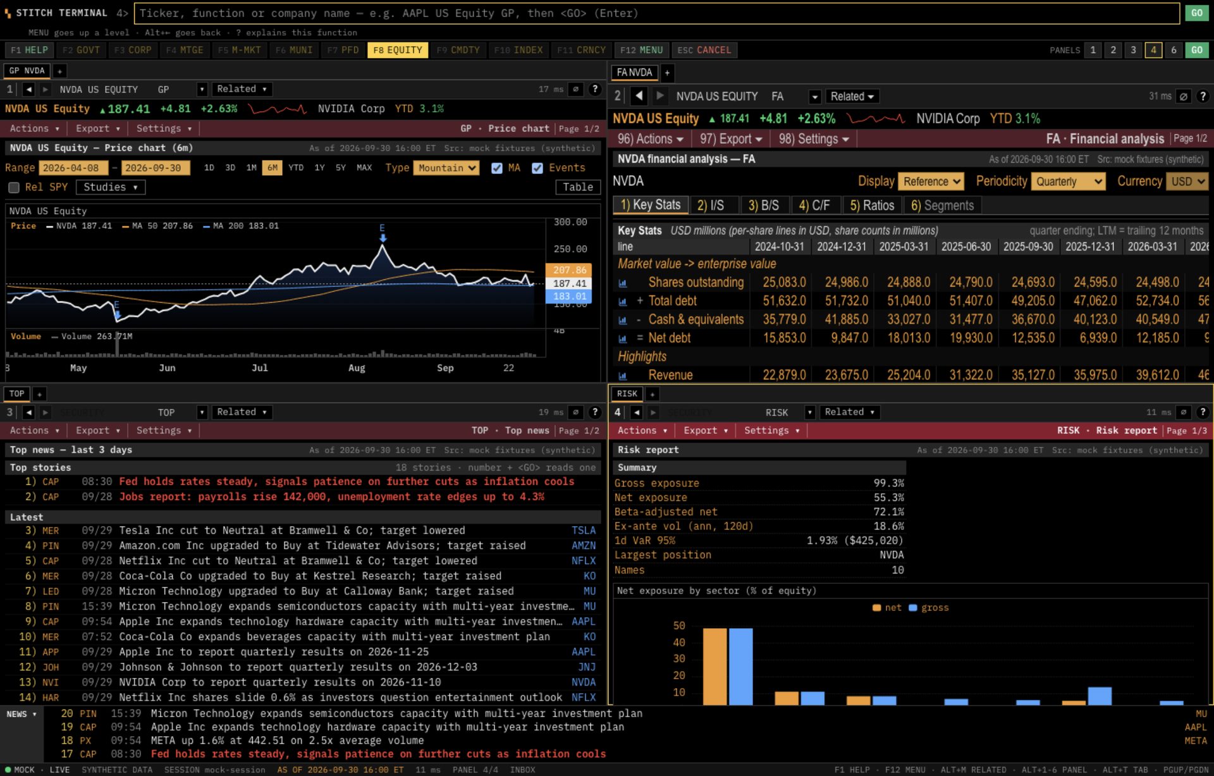This screenshot has height=776, width=1214.
Task: Switch to the 5) Ratios tab
Action: click(872, 206)
